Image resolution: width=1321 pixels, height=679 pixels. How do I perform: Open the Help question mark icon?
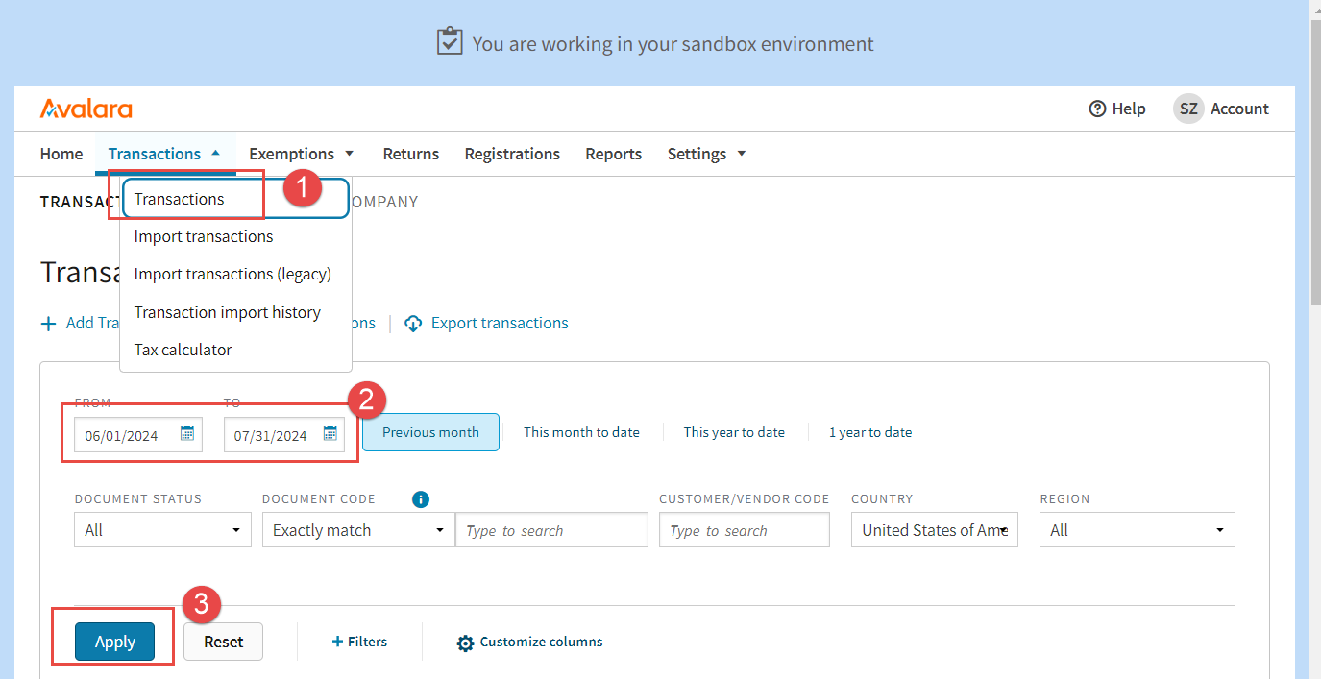(1097, 109)
